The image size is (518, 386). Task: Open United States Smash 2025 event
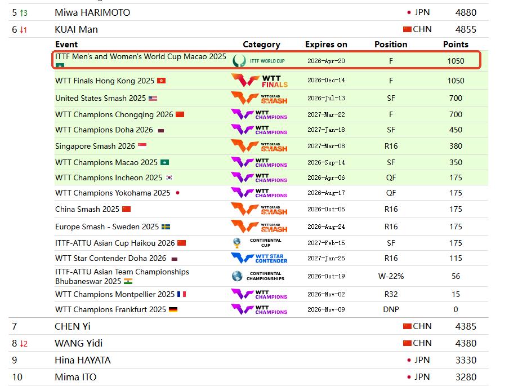click(100, 98)
